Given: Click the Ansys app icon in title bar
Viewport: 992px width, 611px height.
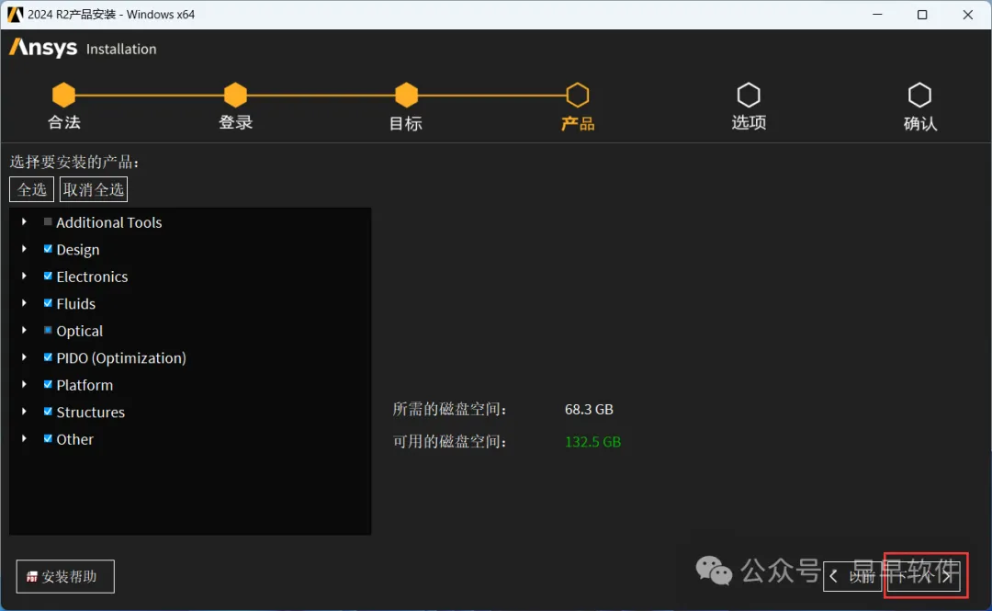Looking at the screenshot, I should tap(16, 14).
